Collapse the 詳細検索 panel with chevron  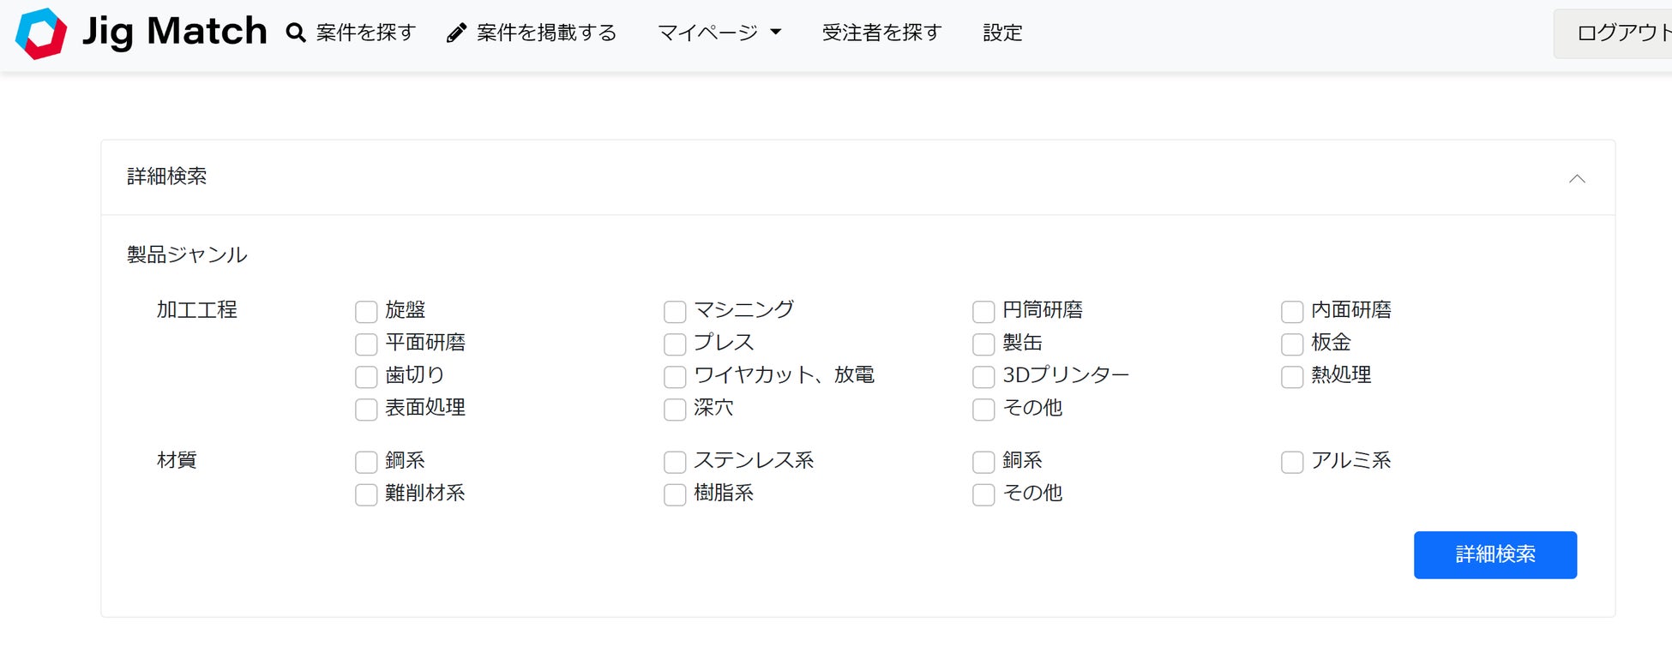[x=1576, y=178]
